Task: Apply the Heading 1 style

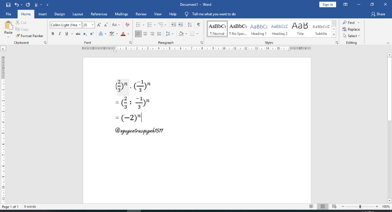Action: (x=259, y=29)
